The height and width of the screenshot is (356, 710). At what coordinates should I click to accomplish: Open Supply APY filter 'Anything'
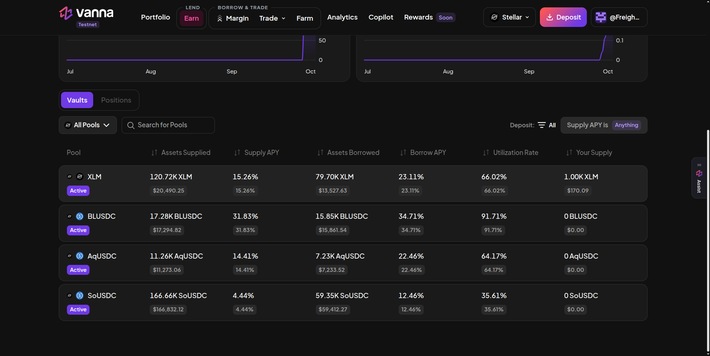(x=626, y=125)
